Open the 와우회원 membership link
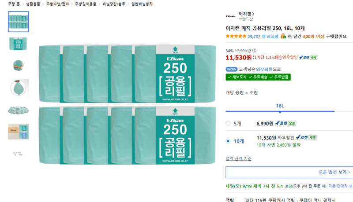Screen dimensions: 353x202 [264, 69]
